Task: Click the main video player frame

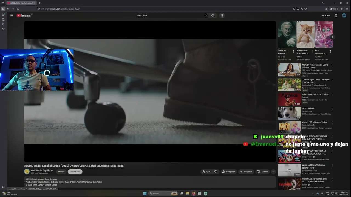Action: (x=150, y=92)
